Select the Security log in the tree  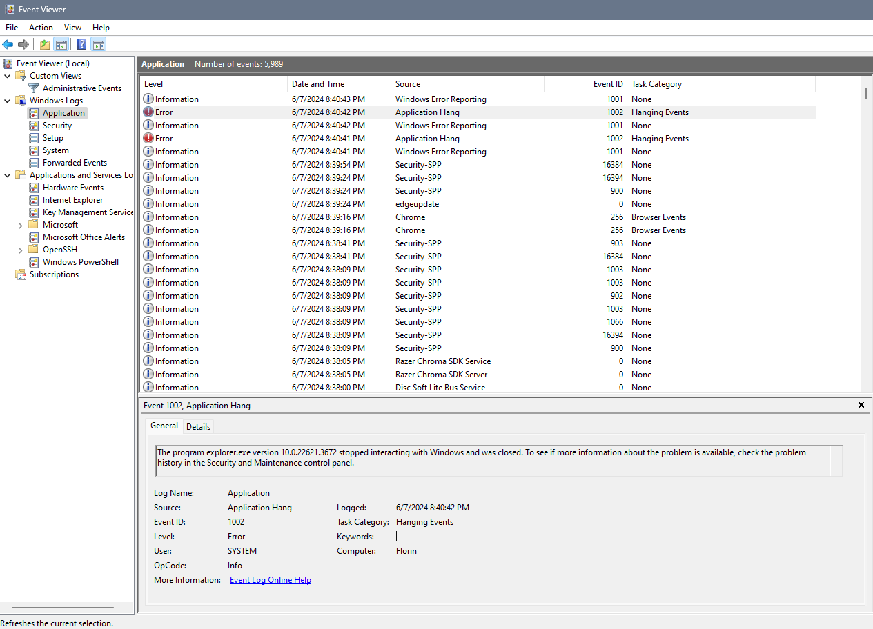coord(57,126)
